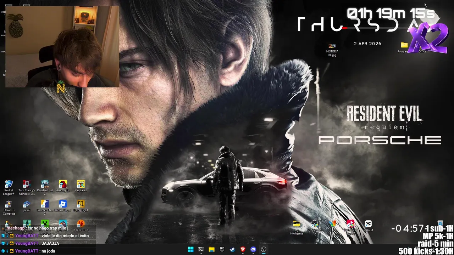Open File Explorer from the taskbar
454x255 pixels.
pos(211,249)
